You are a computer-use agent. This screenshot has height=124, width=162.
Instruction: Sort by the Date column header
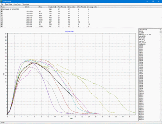click(32, 7)
